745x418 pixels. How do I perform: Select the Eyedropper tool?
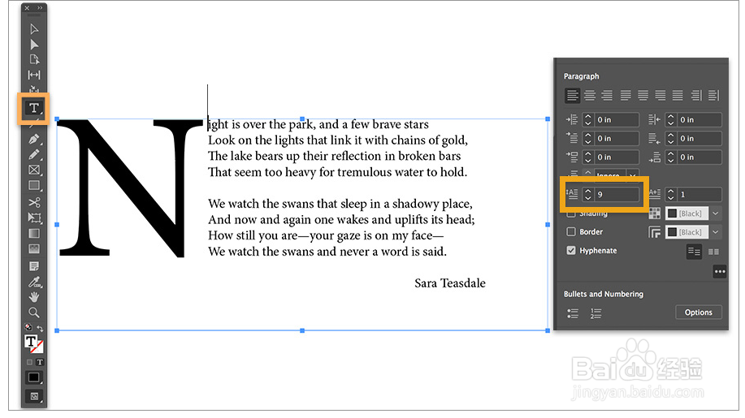(34, 282)
